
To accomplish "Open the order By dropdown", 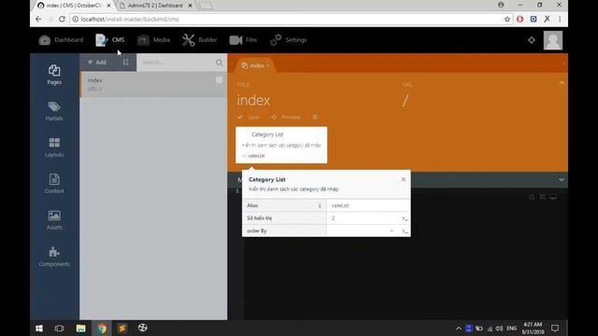I will point(362,231).
